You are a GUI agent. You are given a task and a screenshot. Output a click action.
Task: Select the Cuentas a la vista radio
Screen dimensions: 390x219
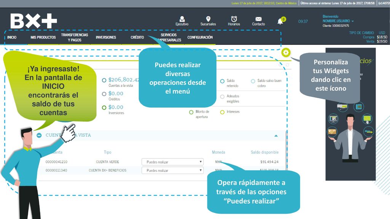[104, 80]
